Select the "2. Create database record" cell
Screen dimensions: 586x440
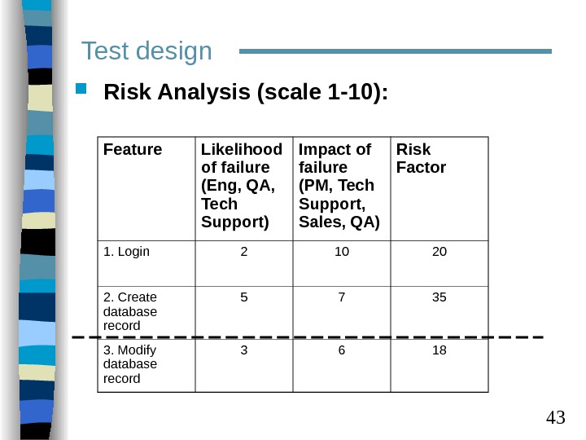(x=131, y=310)
